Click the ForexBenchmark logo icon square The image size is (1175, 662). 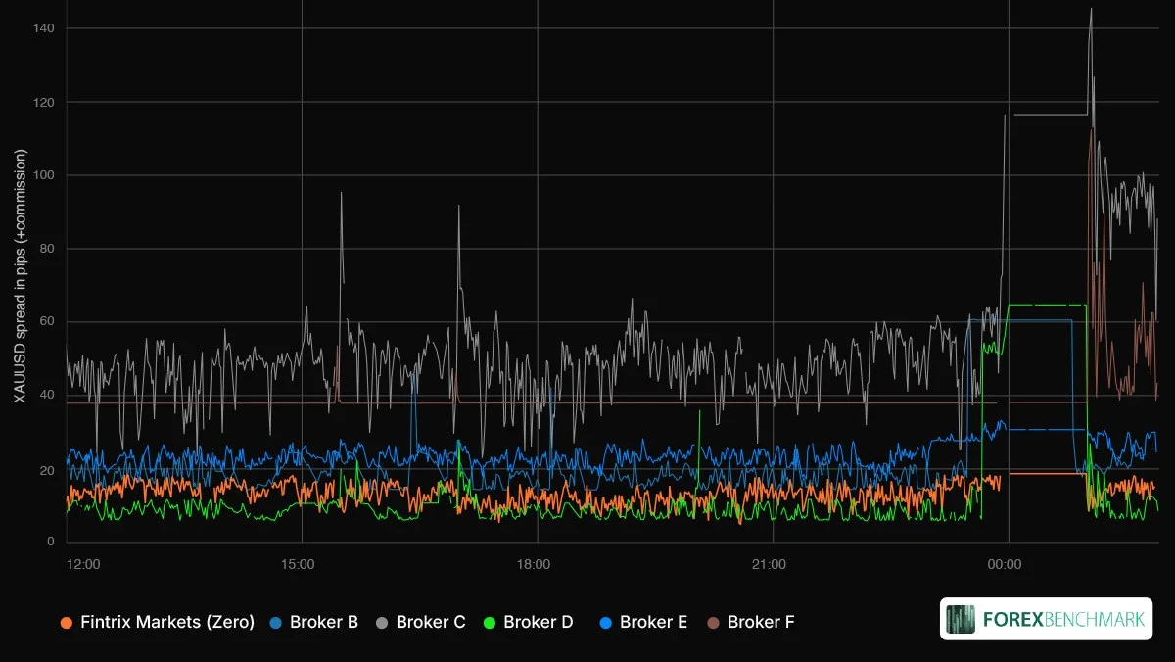(x=963, y=619)
